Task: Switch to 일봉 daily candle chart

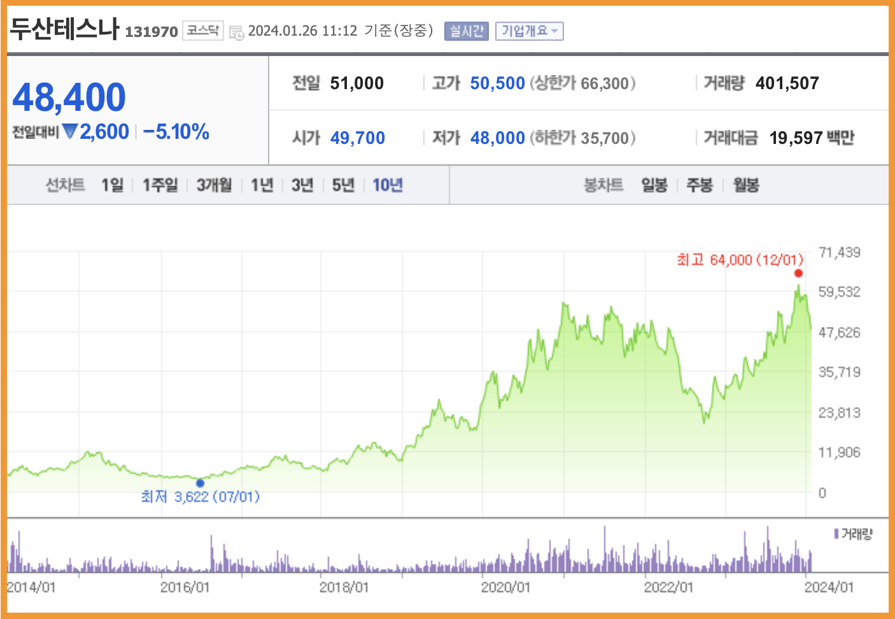Action: [x=654, y=185]
